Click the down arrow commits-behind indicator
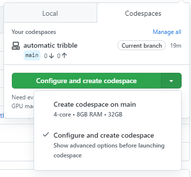Viewport: 191px width, 177px height. pyautogui.click(x=51, y=56)
